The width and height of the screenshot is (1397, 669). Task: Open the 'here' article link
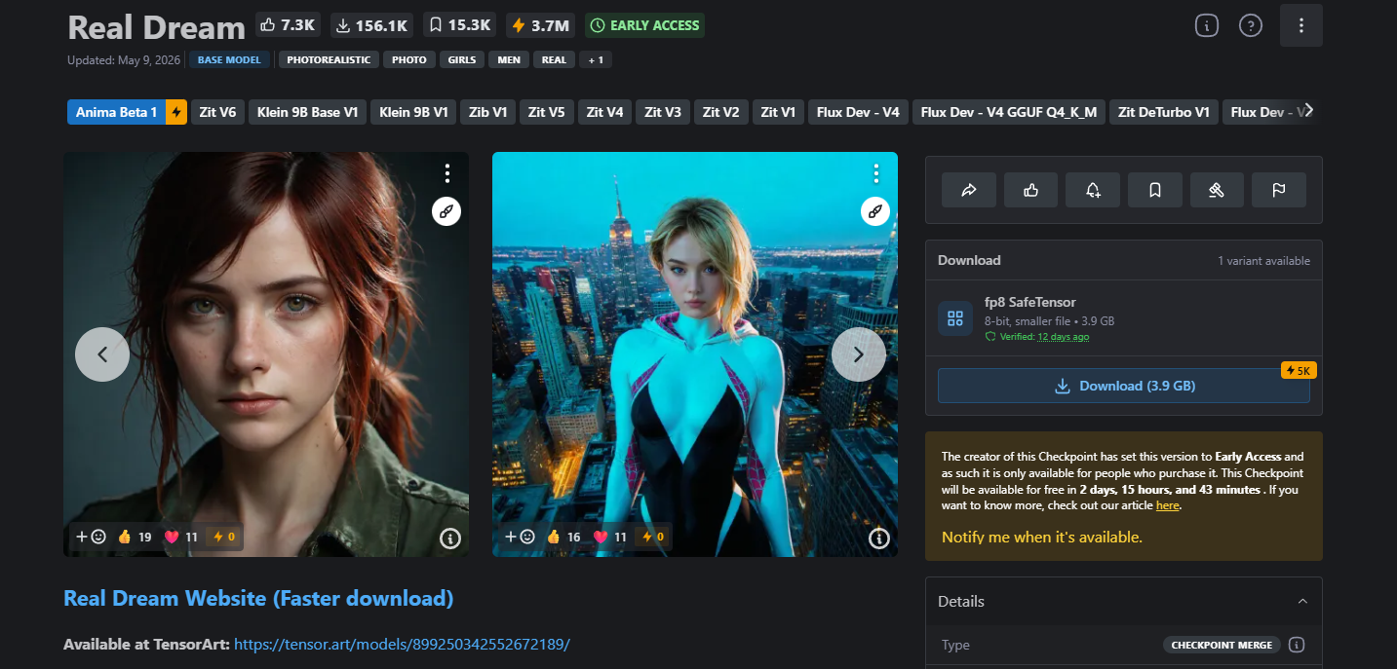coord(1167,505)
